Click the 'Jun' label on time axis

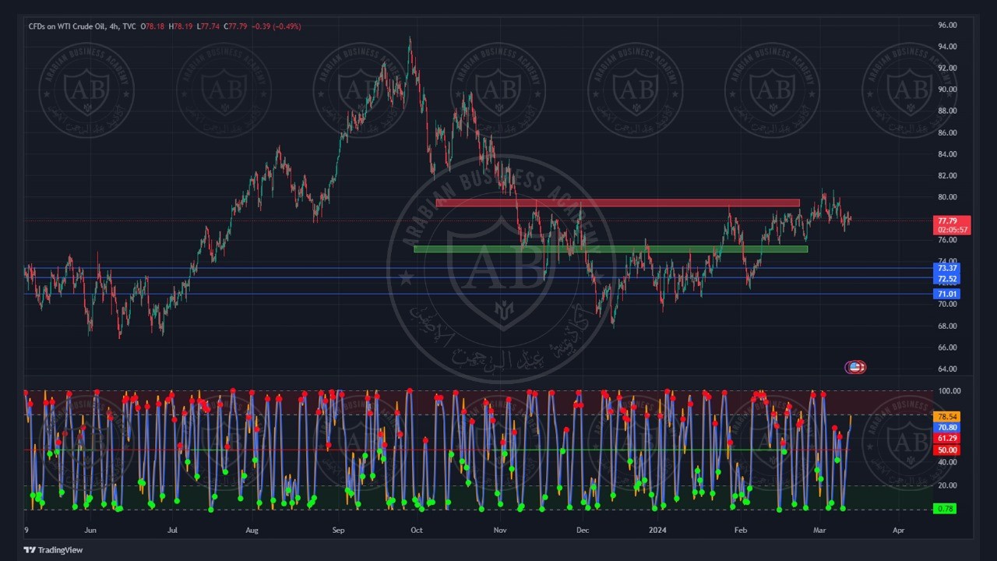tap(90, 531)
